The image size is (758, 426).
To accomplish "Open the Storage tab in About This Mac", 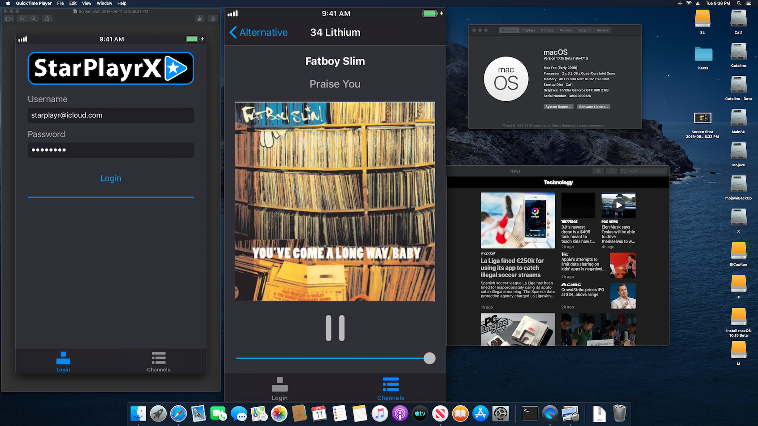I will 547,30.
